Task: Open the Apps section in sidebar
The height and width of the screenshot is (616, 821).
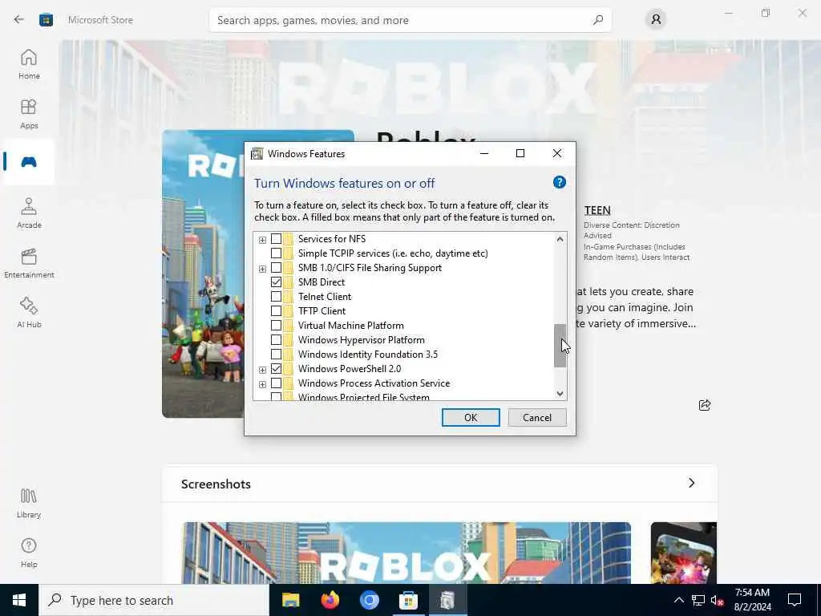Action: [29, 114]
